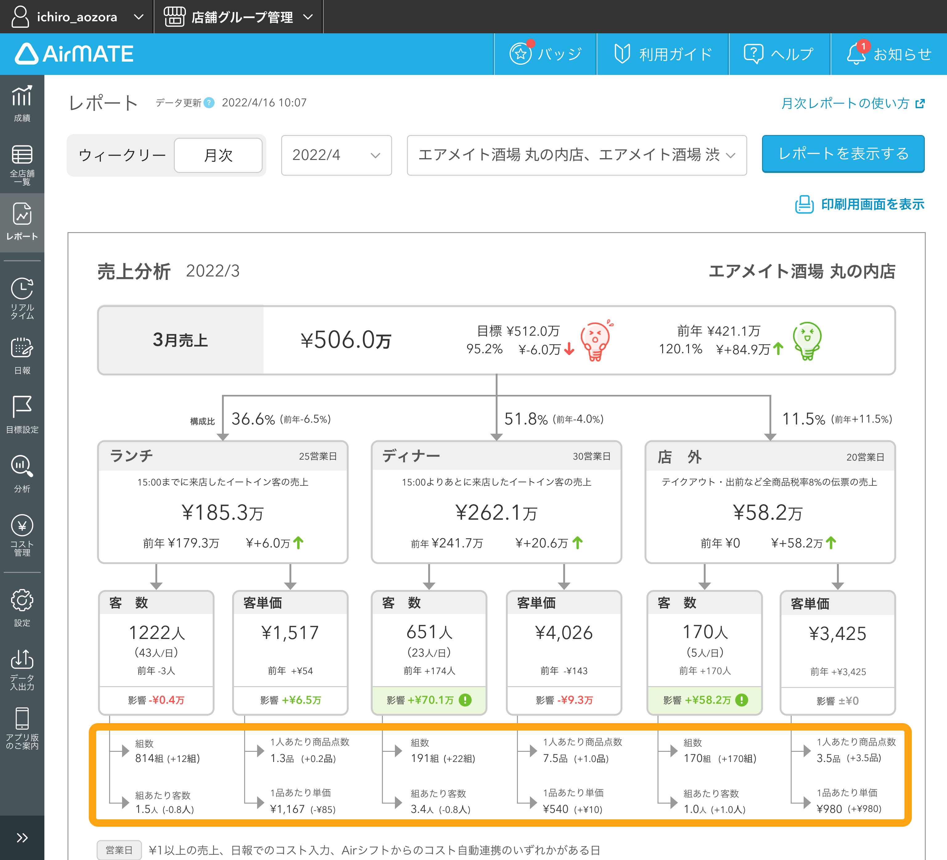Open the リアルタイム view

22,298
